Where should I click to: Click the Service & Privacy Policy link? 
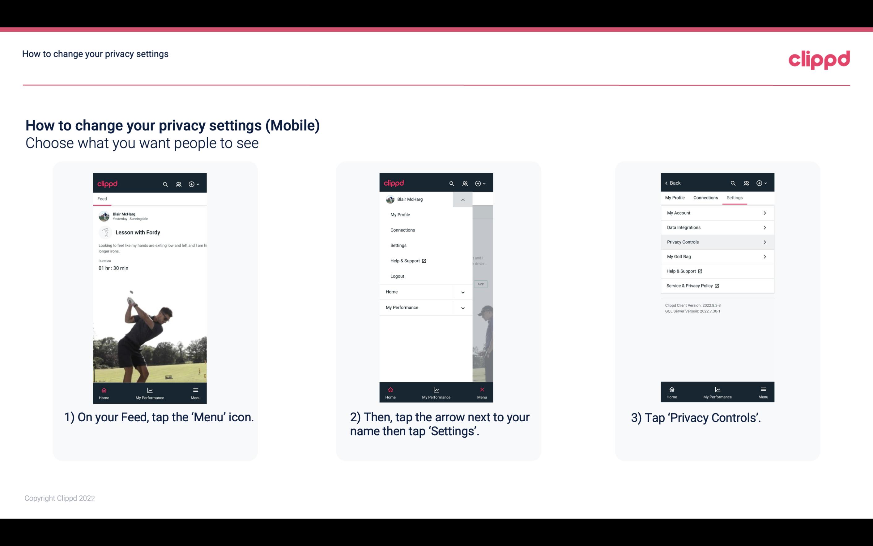click(689, 286)
